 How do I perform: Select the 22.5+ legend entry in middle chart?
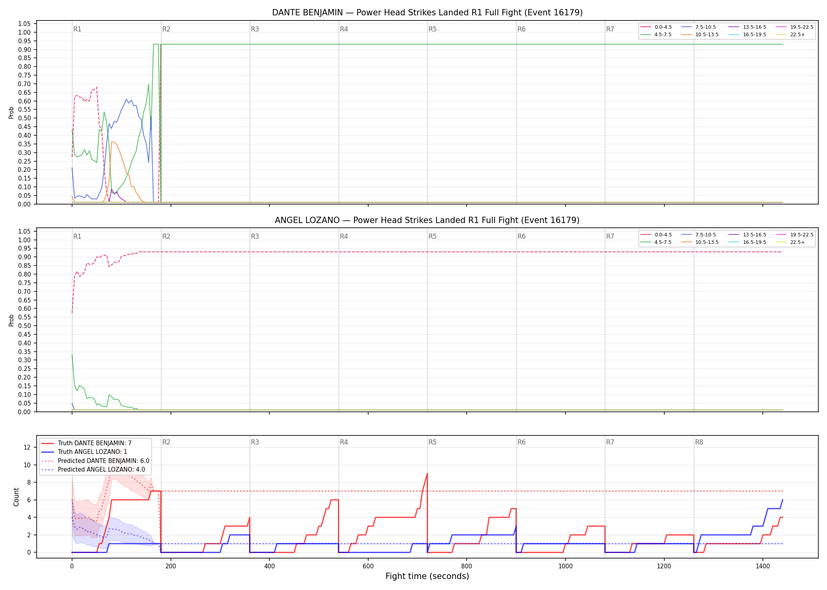click(791, 242)
